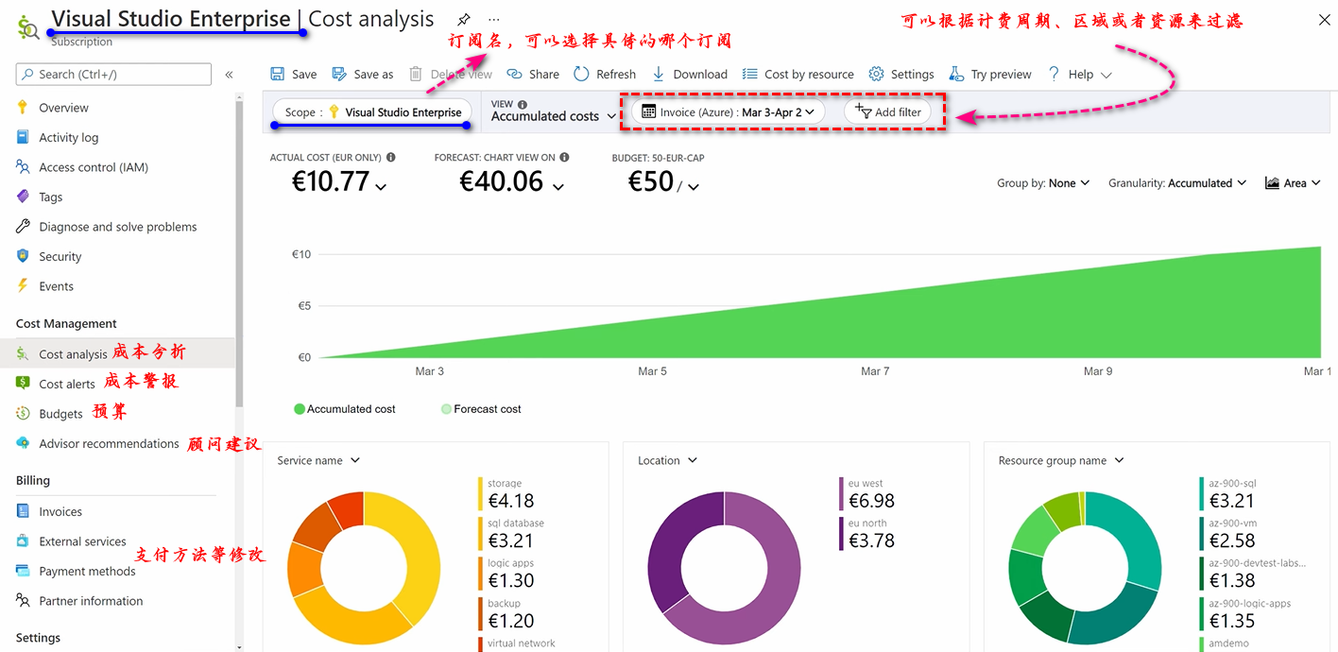Open Settings gear in the toolbar

[x=901, y=74]
